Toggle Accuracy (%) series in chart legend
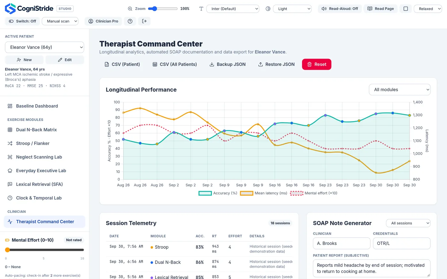This screenshot has width=447, height=279. (218, 193)
